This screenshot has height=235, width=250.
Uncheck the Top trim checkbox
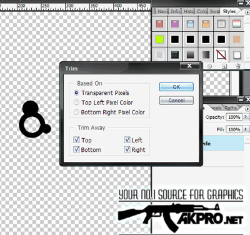(76, 139)
